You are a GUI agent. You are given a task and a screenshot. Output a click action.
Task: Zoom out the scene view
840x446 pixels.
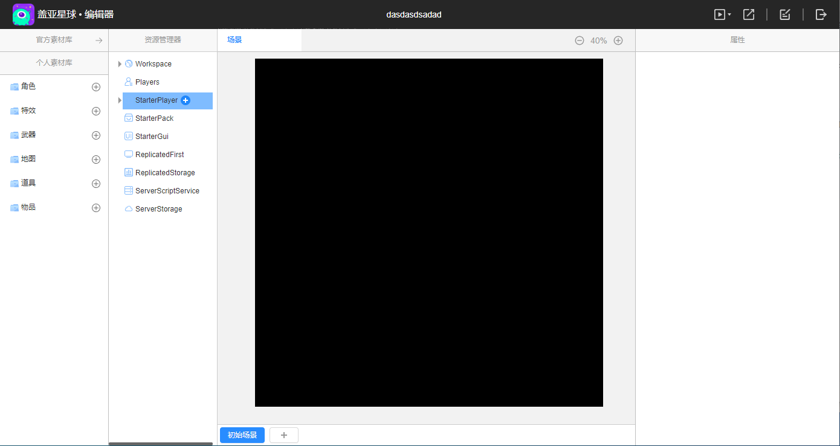coord(580,40)
